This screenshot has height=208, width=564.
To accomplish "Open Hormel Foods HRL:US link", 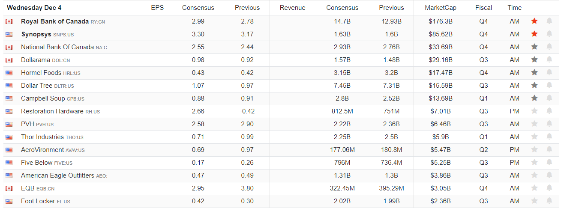I will coord(51,73).
